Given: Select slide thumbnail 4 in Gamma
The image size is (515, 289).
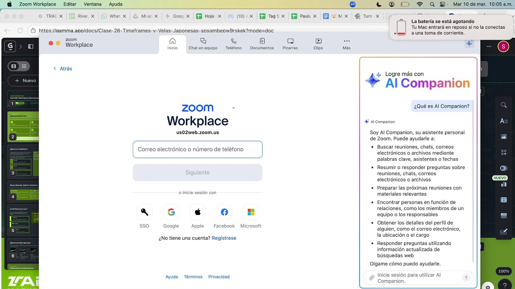Looking at the screenshot, I should pos(24,191).
